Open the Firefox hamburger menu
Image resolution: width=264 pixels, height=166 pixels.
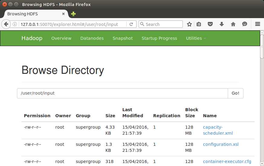point(258,24)
